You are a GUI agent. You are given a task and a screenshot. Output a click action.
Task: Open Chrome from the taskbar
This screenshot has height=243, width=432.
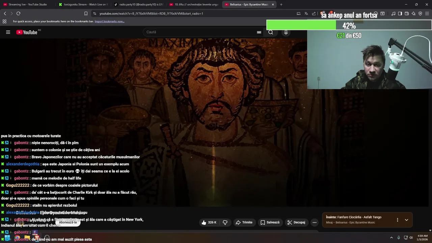tap(17, 238)
